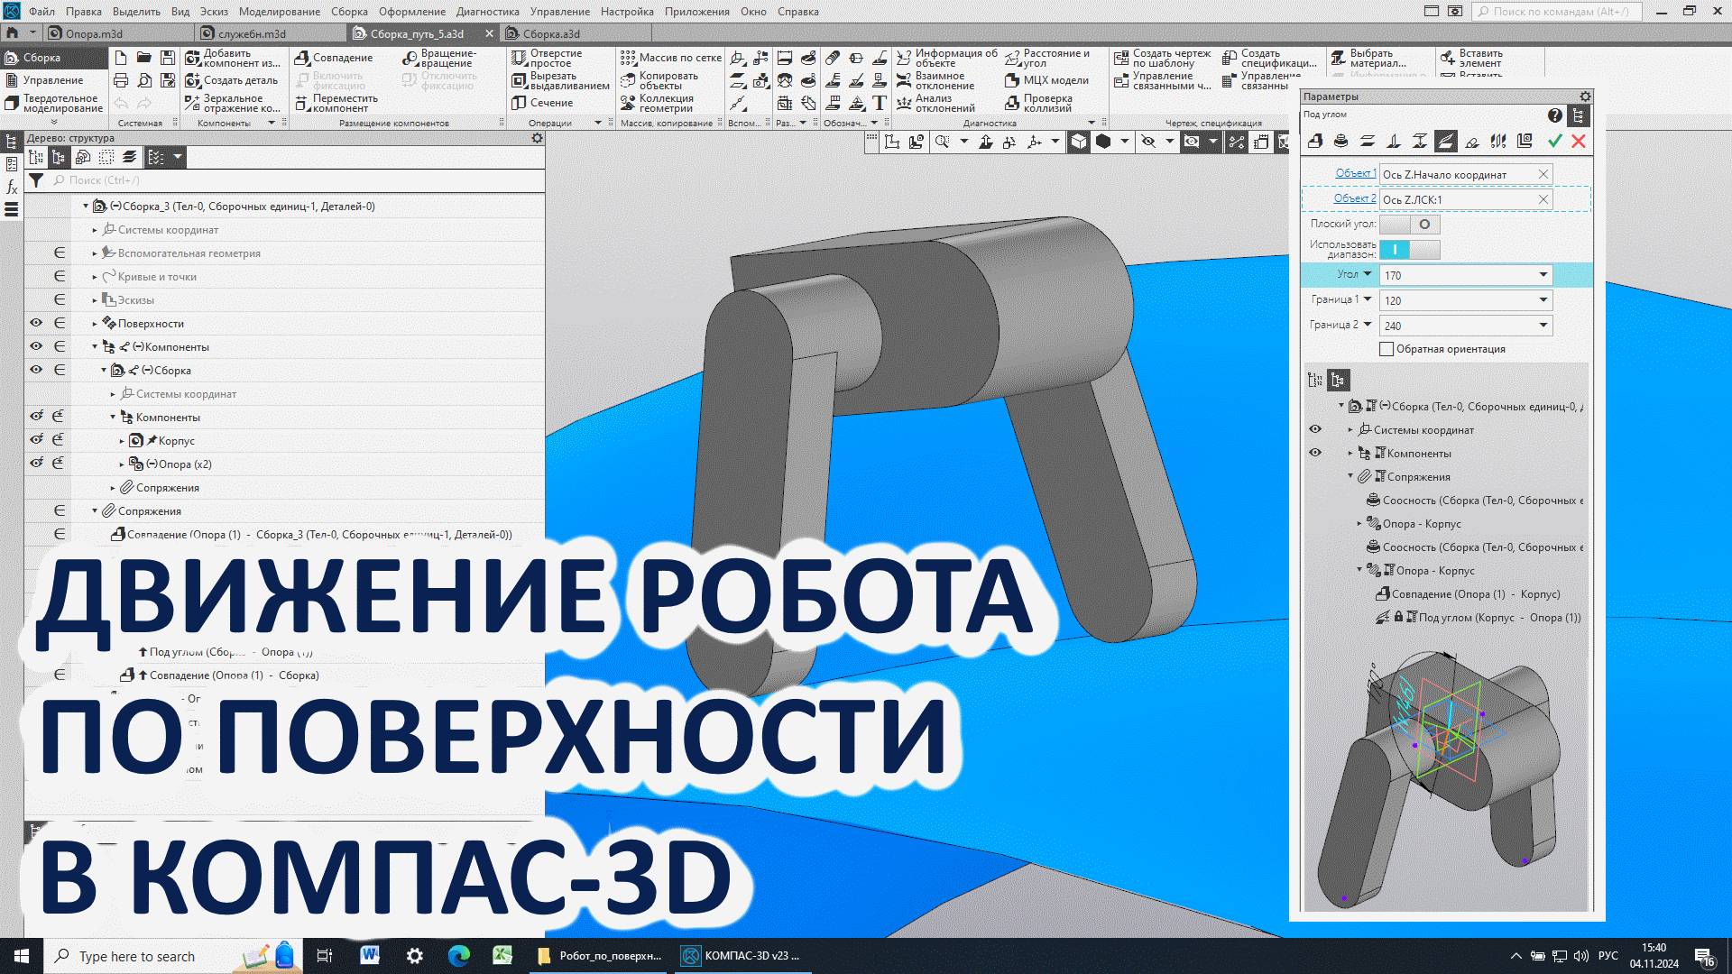Select the Perpendicular mate icon in Parameters

coord(1394,142)
